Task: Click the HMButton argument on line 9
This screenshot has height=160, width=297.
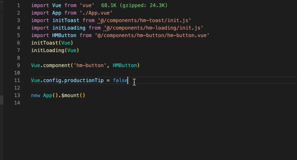Action: [x=125, y=65]
